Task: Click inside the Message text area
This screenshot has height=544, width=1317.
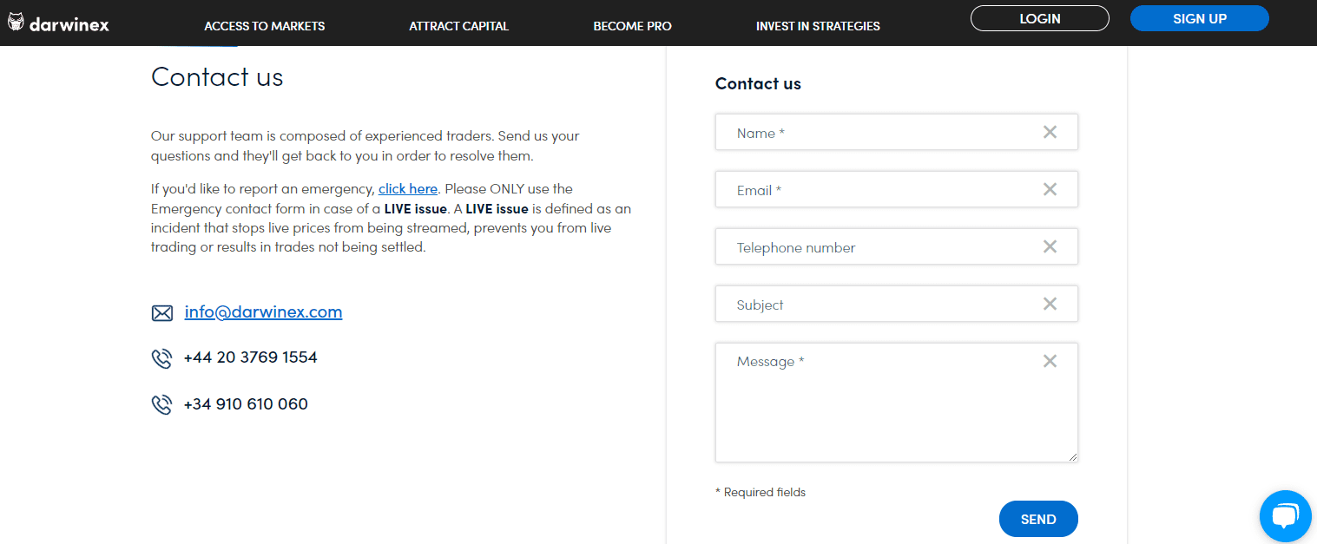Action: click(x=897, y=403)
